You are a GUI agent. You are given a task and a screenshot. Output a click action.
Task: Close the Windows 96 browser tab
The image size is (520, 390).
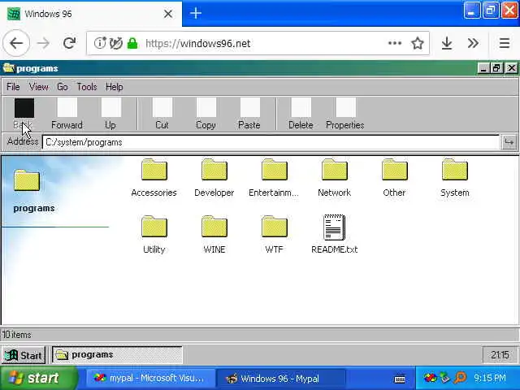168,14
